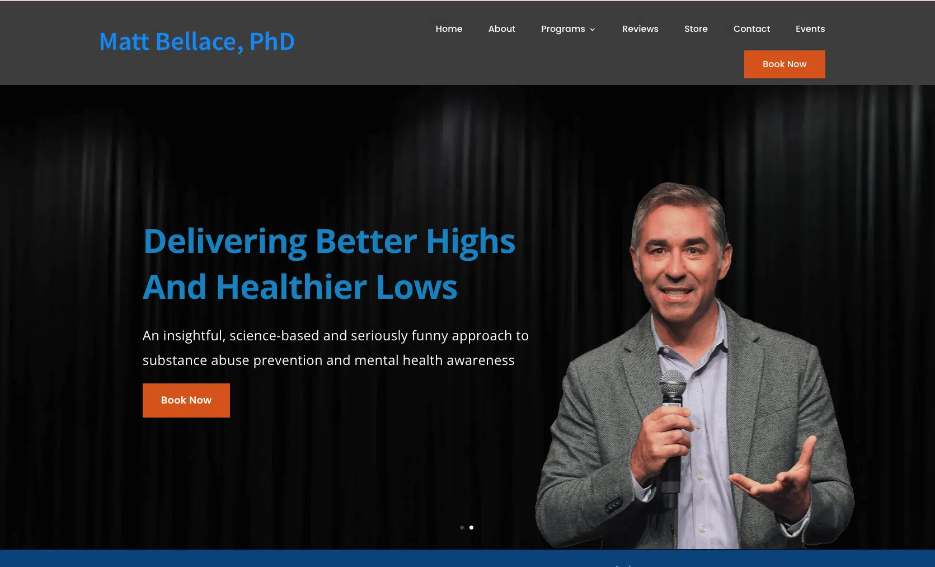Navigate to the Contact page

coord(751,29)
